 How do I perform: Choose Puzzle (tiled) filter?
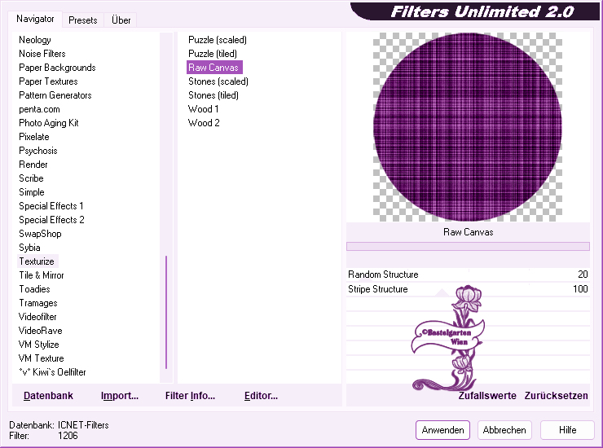(213, 54)
